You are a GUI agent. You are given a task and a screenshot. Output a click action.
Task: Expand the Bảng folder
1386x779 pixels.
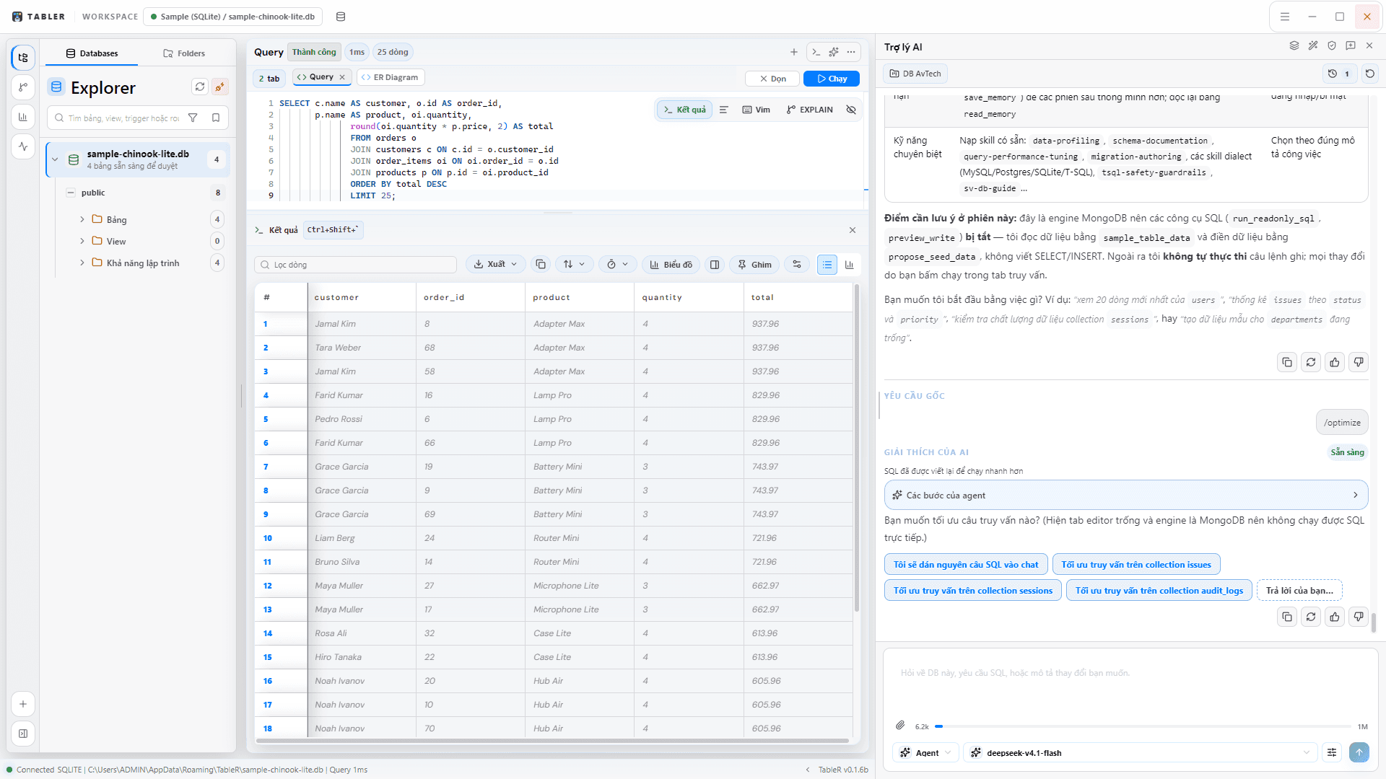click(x=82, y=219)
